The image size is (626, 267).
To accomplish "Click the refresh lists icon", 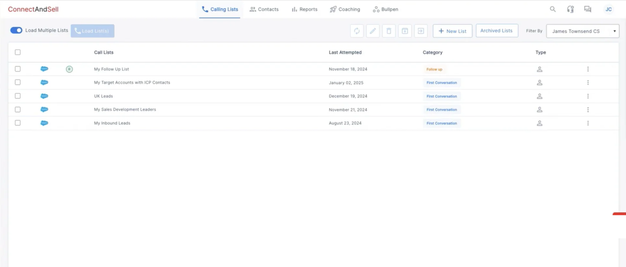I will click(x=357, y=31).
